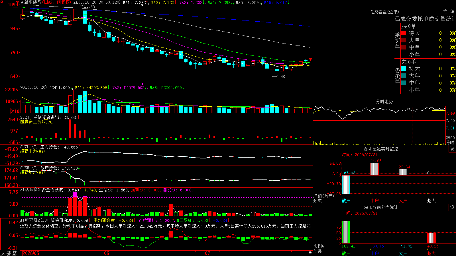Click the (日线, 前复权) period label
The height and width of the screenshot is (256, 456).
(57, 2)
